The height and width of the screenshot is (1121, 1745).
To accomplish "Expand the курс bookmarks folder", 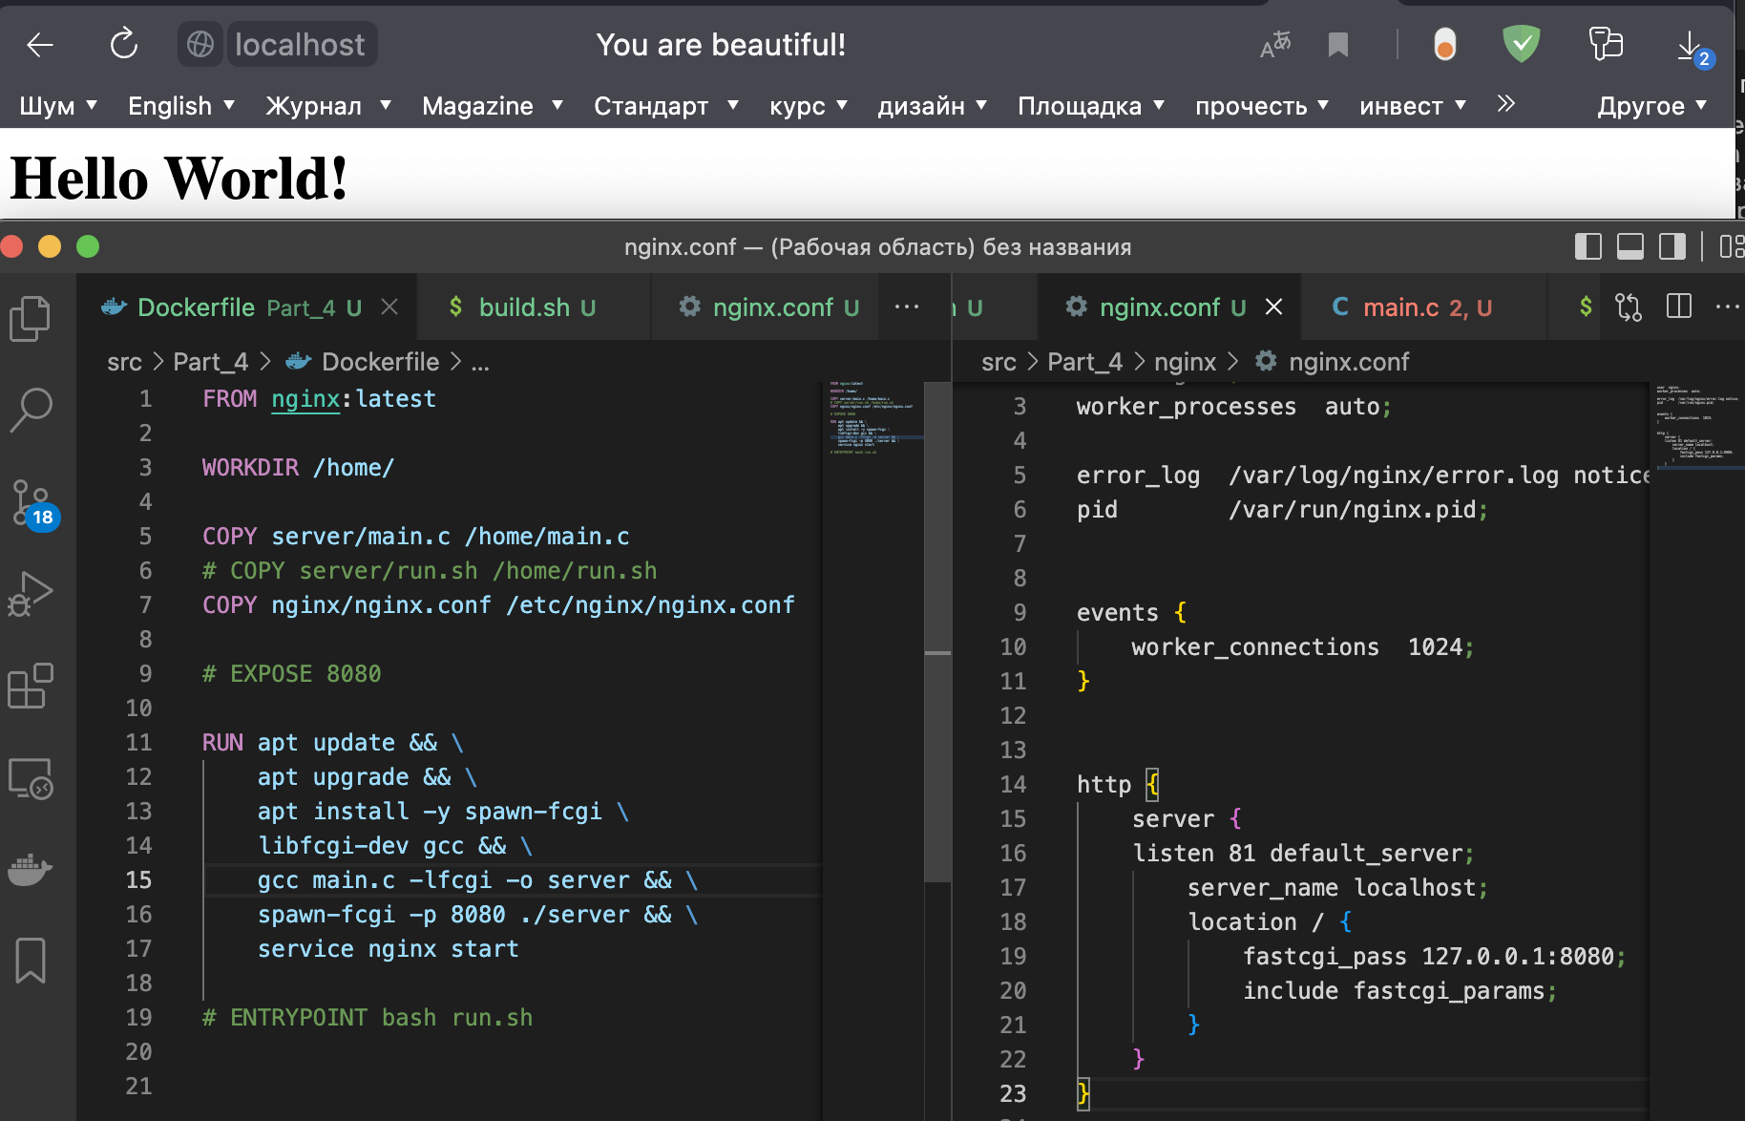I will (x=809, y=106).
